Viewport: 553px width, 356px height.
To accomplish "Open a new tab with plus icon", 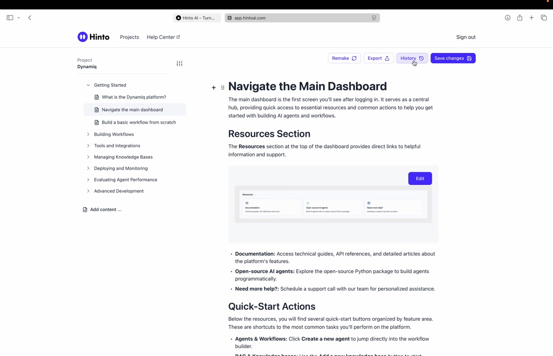I will pyautogui.click(x=532, y=18).
